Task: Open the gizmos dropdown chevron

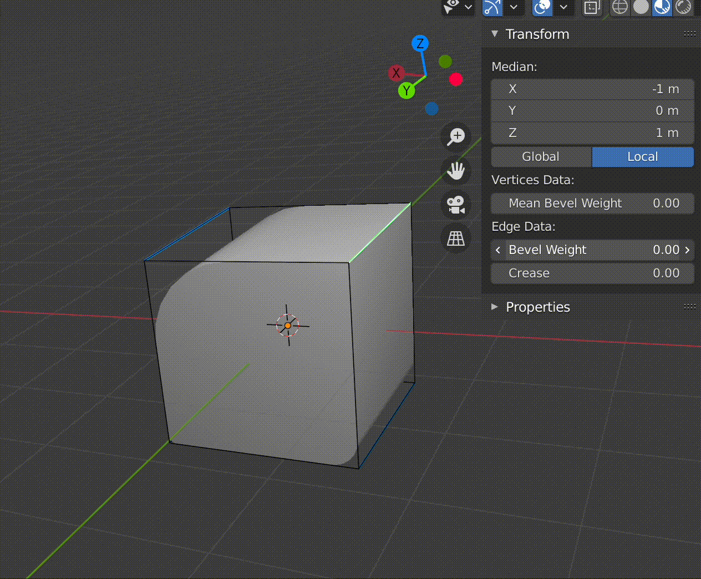Action: [x=470, y=8]
